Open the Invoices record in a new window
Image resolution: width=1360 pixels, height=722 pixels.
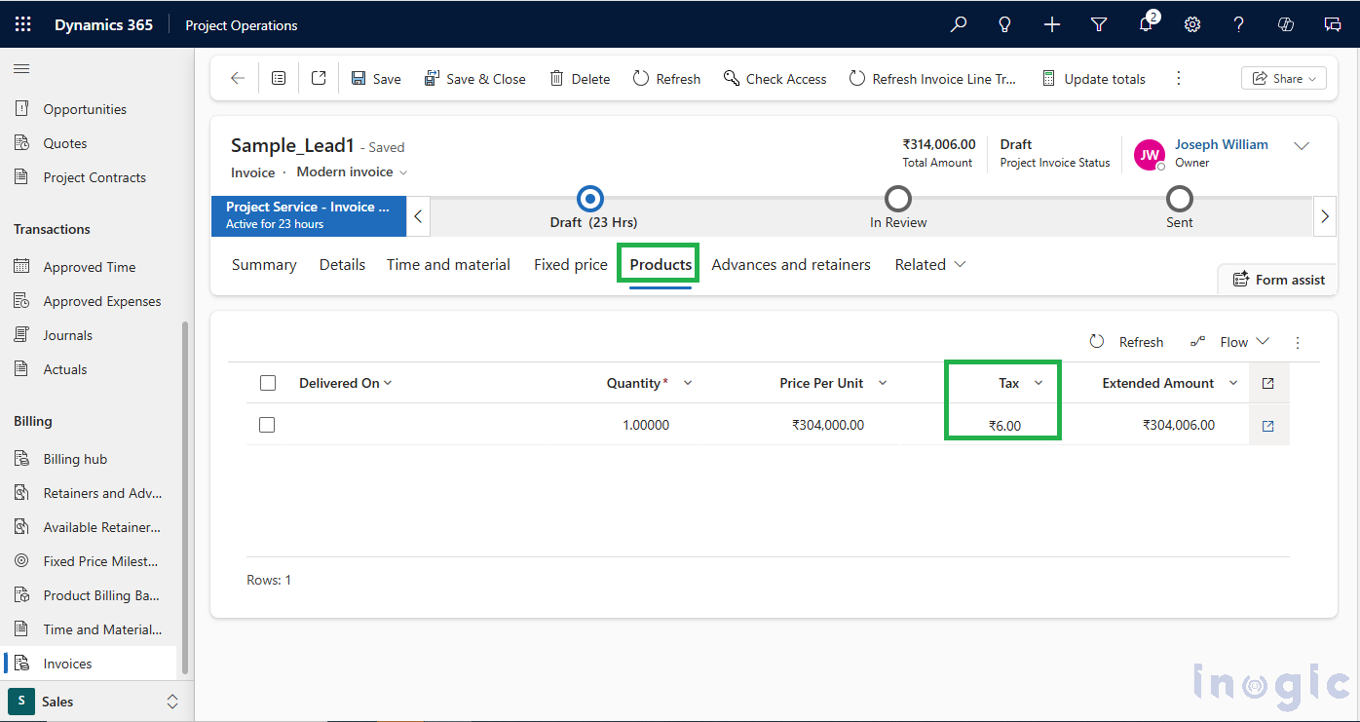pos(319,77)
